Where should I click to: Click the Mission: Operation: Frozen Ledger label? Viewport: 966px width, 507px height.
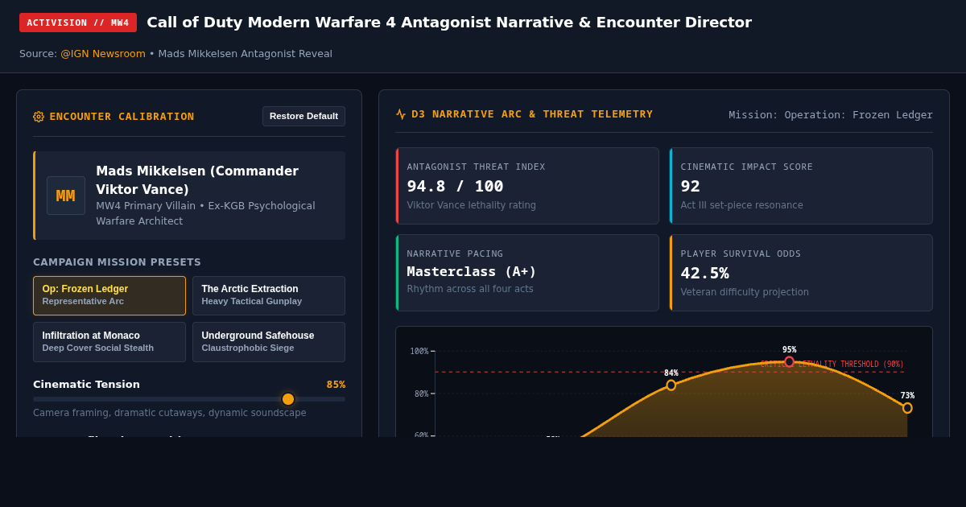click(831, 115)
